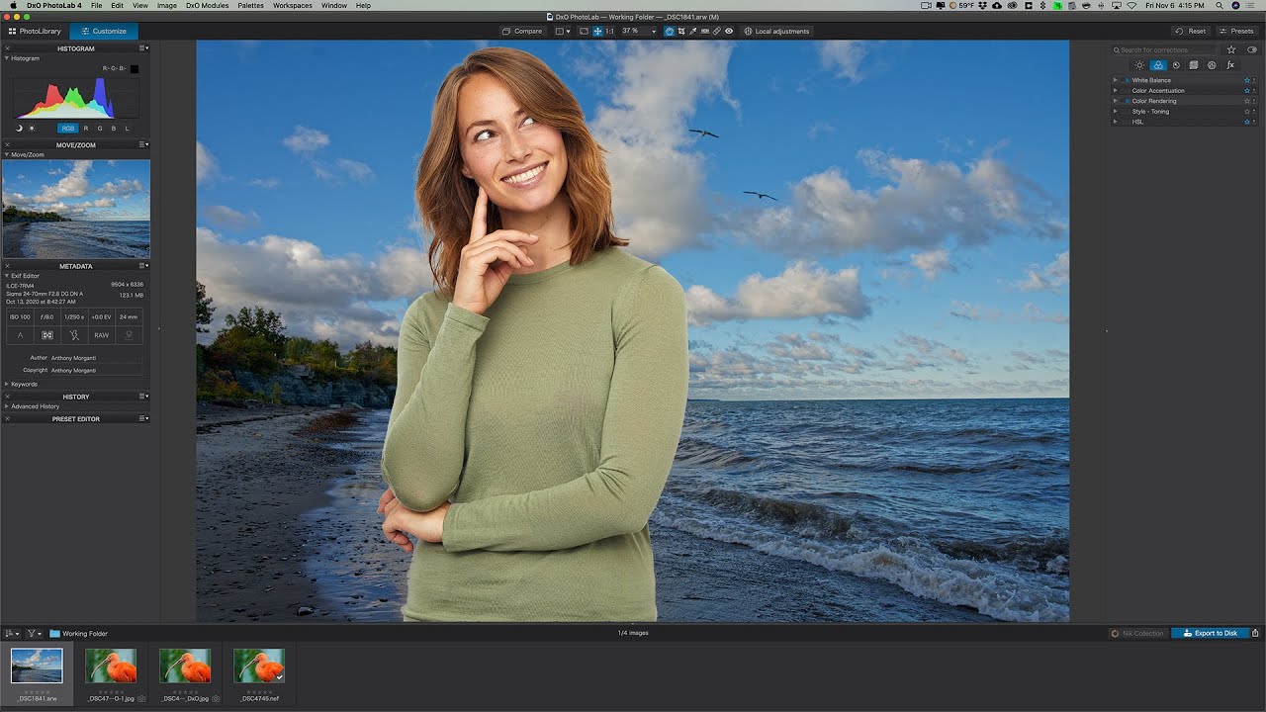Open the Palettes menu

coord(250,6)
